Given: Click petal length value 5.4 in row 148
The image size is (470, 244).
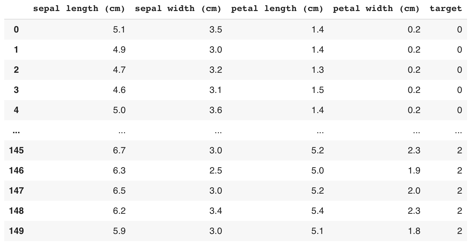Looking at the screenshot, I should [317, 211].
